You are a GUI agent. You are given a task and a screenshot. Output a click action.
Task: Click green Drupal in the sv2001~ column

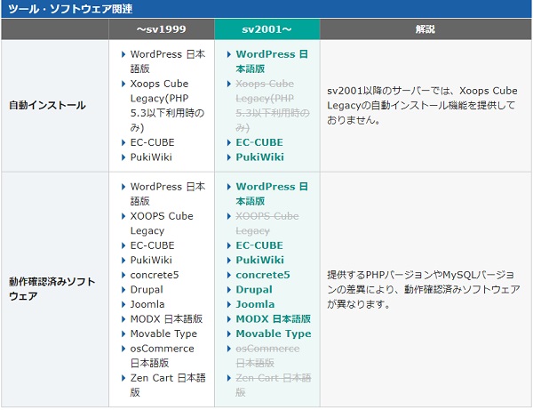(x=254, y=290)
